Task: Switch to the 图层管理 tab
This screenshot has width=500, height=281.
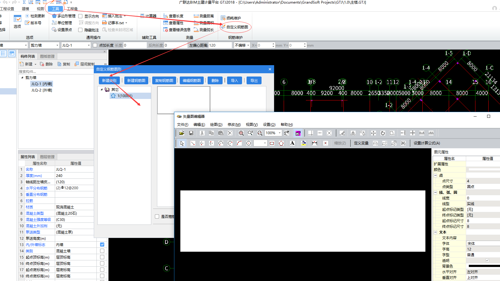Action: point(47,157)
